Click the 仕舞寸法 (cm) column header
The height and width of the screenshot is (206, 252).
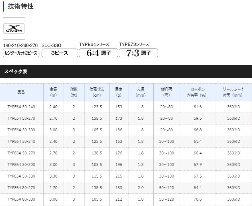(97, 92)
